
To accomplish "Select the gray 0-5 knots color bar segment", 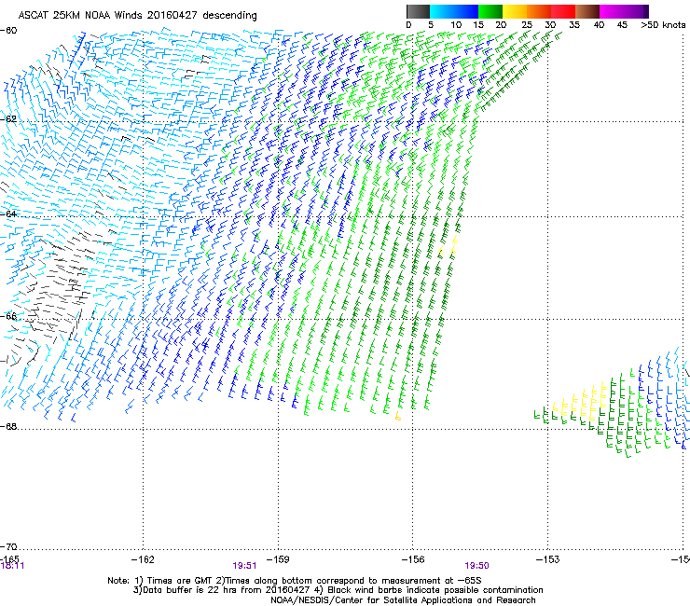I will click(418, 11).
